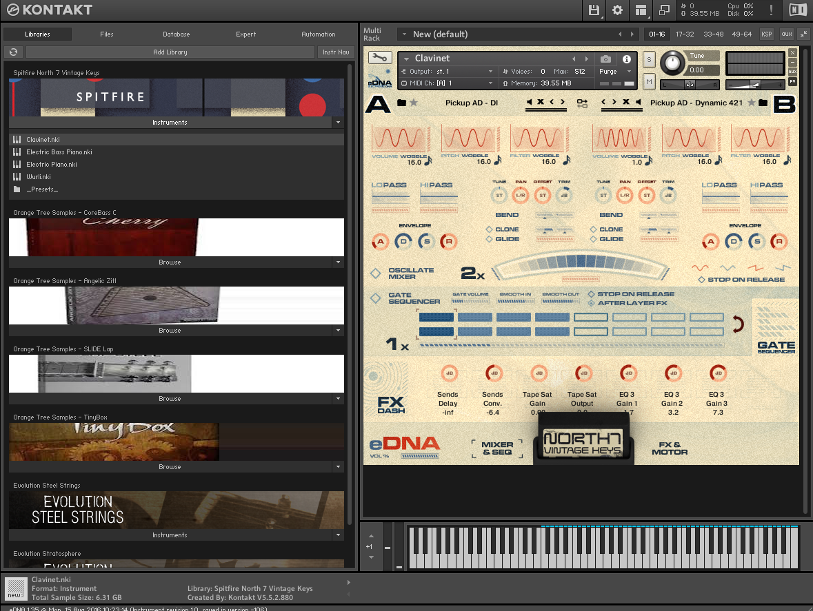Toggle aux button in rack header
Viewport: 813px width, 611px height.
point(787,34)
